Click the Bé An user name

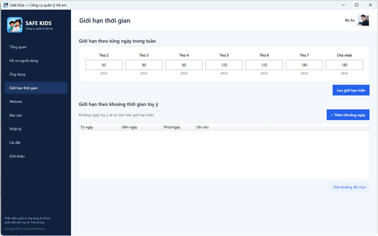click(350, 20)
